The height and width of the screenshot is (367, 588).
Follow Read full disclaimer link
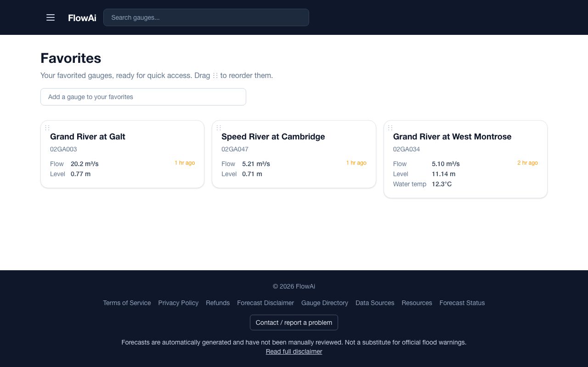[x=294, y=351]
